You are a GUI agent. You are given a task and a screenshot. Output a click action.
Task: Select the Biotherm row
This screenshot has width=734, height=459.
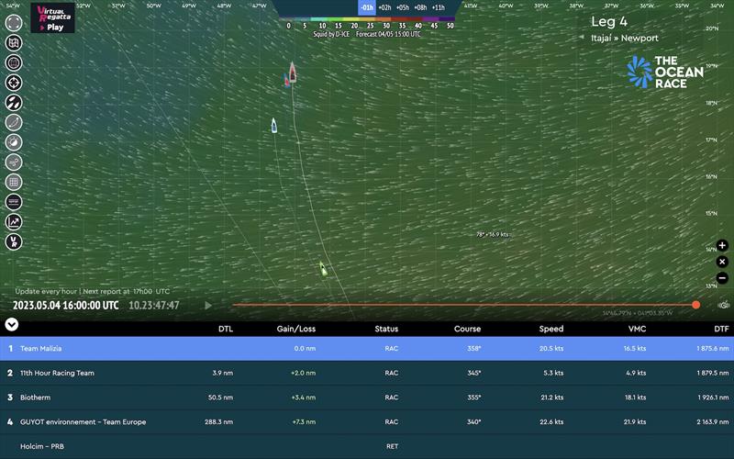367,397
